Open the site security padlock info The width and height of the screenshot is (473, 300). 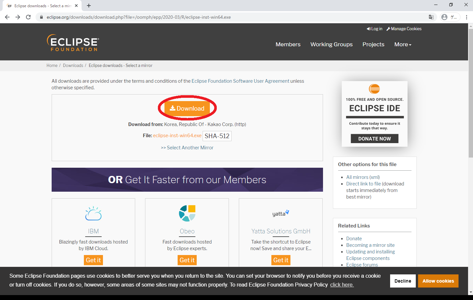[x=41, y=17]
